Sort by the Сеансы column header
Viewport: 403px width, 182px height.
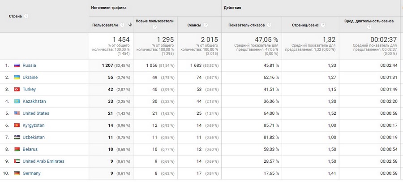(194, 25)
